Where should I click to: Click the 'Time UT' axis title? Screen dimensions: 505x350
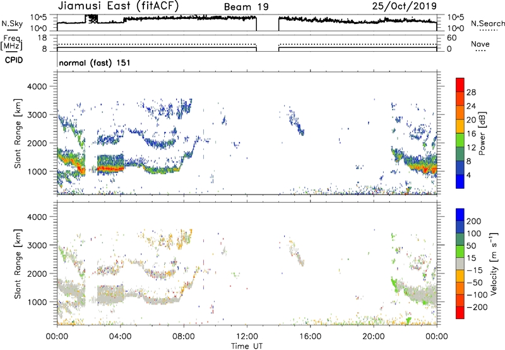247,346
